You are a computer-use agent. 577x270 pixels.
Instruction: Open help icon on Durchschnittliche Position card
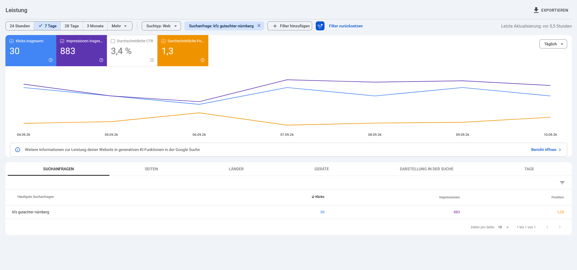(203, 60)
